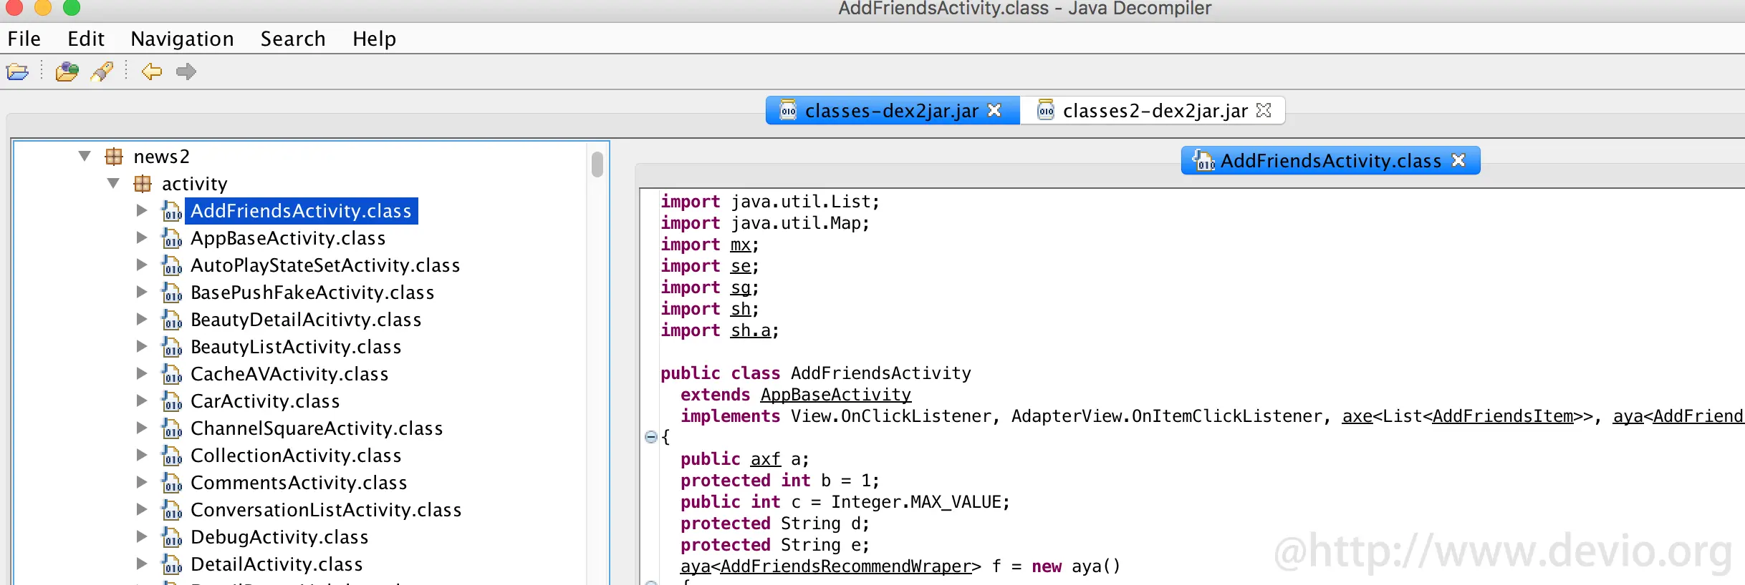Select ChannelSquareActivity.class in the tree

pyautogui.click(x=317, y=428)
